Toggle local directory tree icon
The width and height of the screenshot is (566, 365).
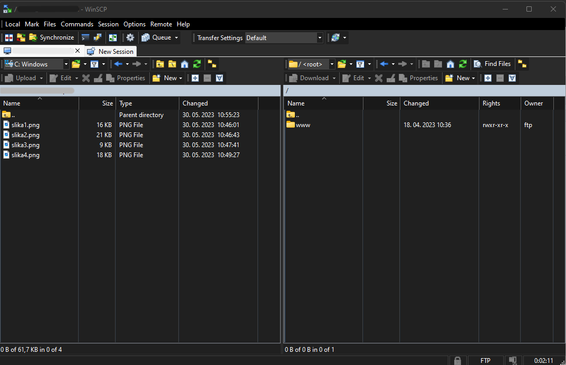(212, 64)
